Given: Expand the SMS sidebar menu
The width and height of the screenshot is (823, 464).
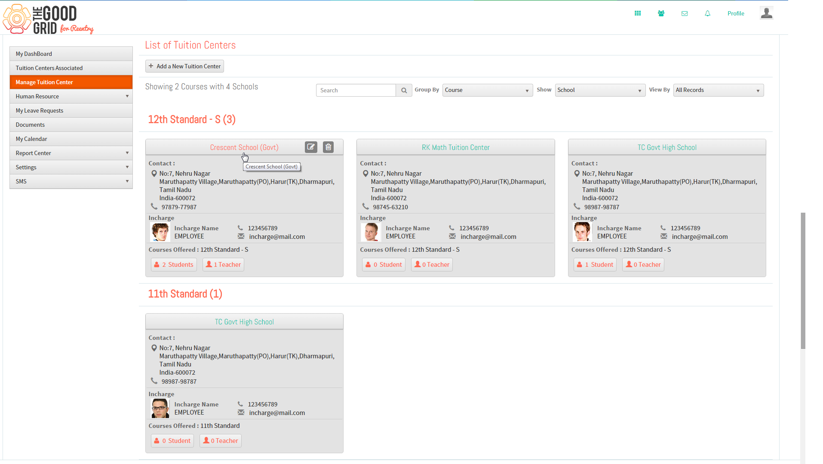Looking at the screenshot, I should [x=71, y=181].
